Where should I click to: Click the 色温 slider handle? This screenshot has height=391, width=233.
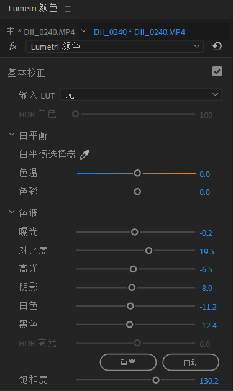point(137,173)
